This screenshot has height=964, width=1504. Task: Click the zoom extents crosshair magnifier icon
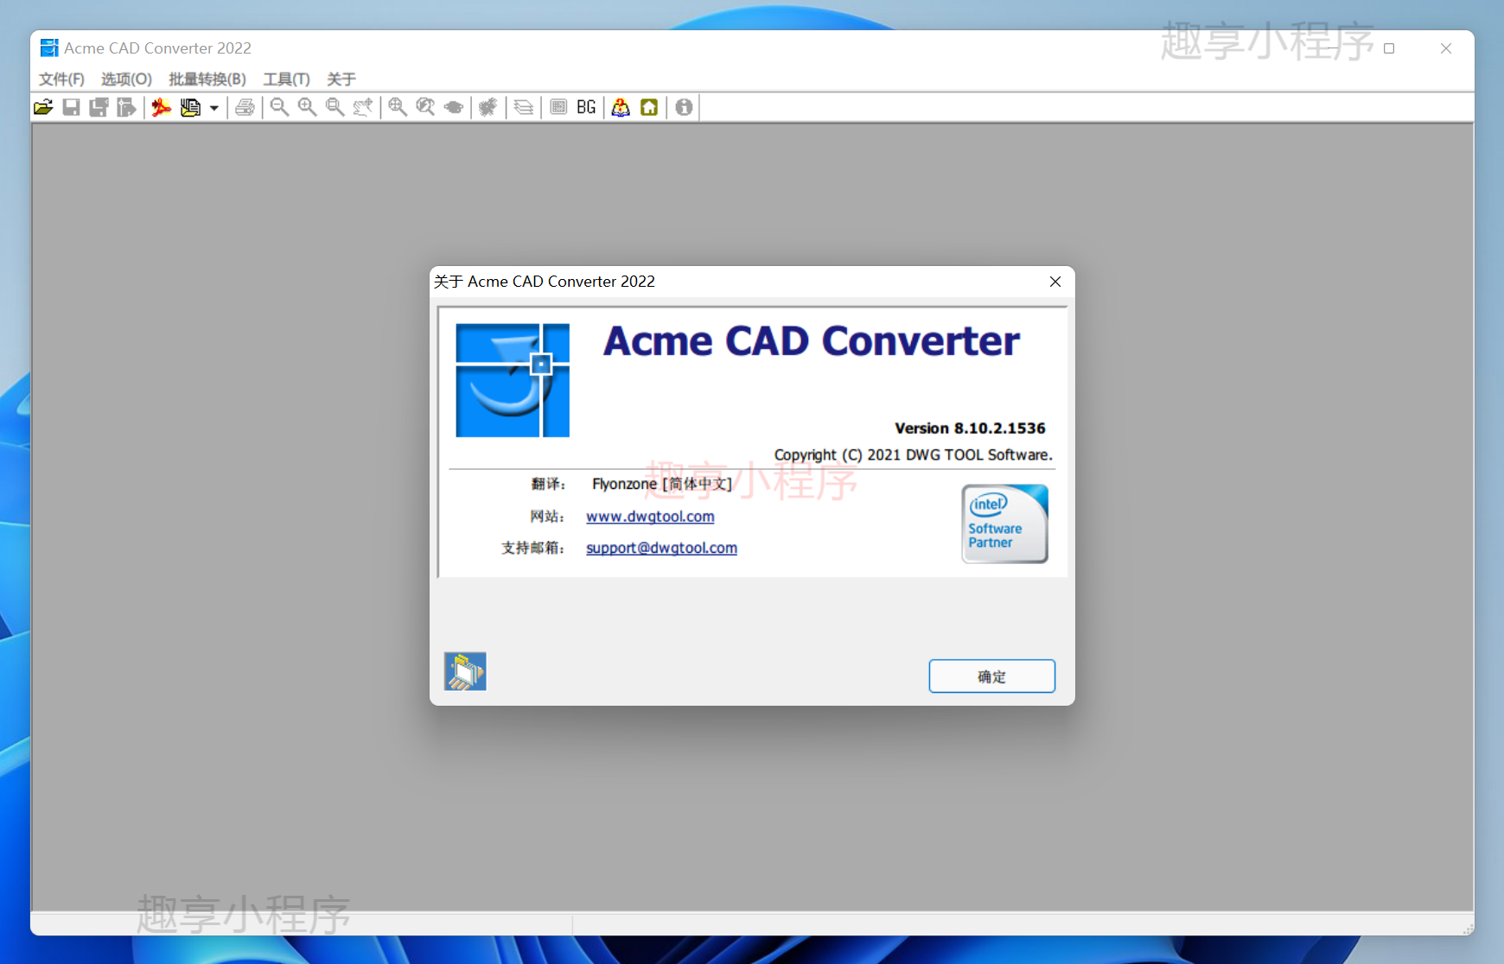398,107
